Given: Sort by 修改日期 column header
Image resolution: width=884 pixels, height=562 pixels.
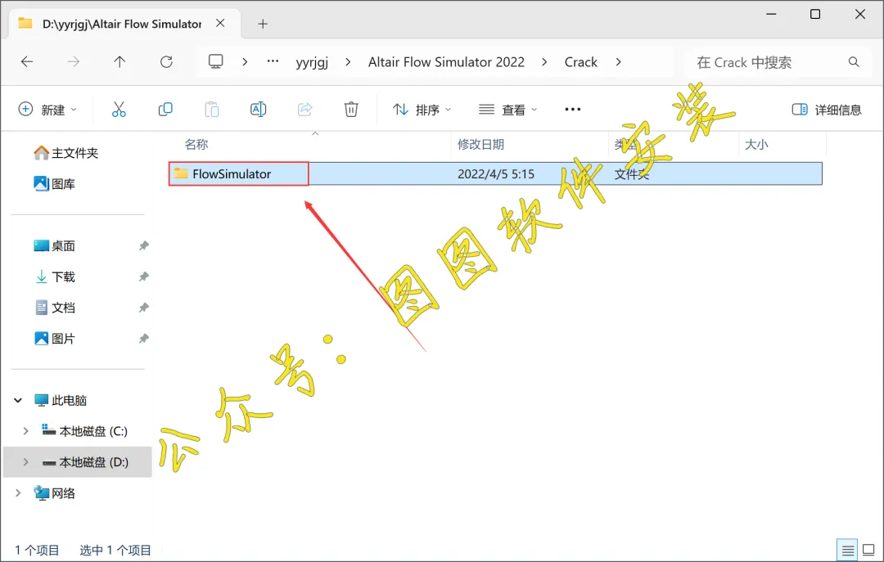Looking at the screenshot, I should tap(480, 144).
